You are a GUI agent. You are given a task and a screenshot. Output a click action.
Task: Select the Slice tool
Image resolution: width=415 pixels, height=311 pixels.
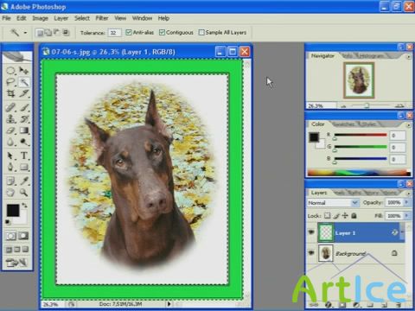(24, 93)
